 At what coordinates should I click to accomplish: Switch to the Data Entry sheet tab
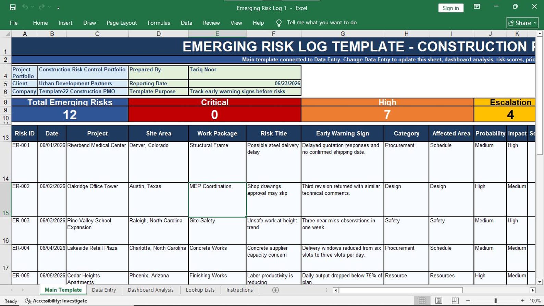(104, 290)
